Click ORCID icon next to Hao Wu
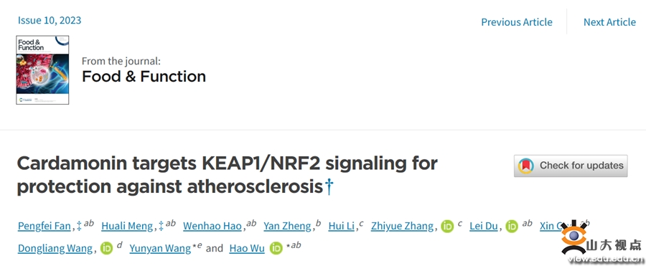Screen dimensions: 646x266 coord(276,248)
